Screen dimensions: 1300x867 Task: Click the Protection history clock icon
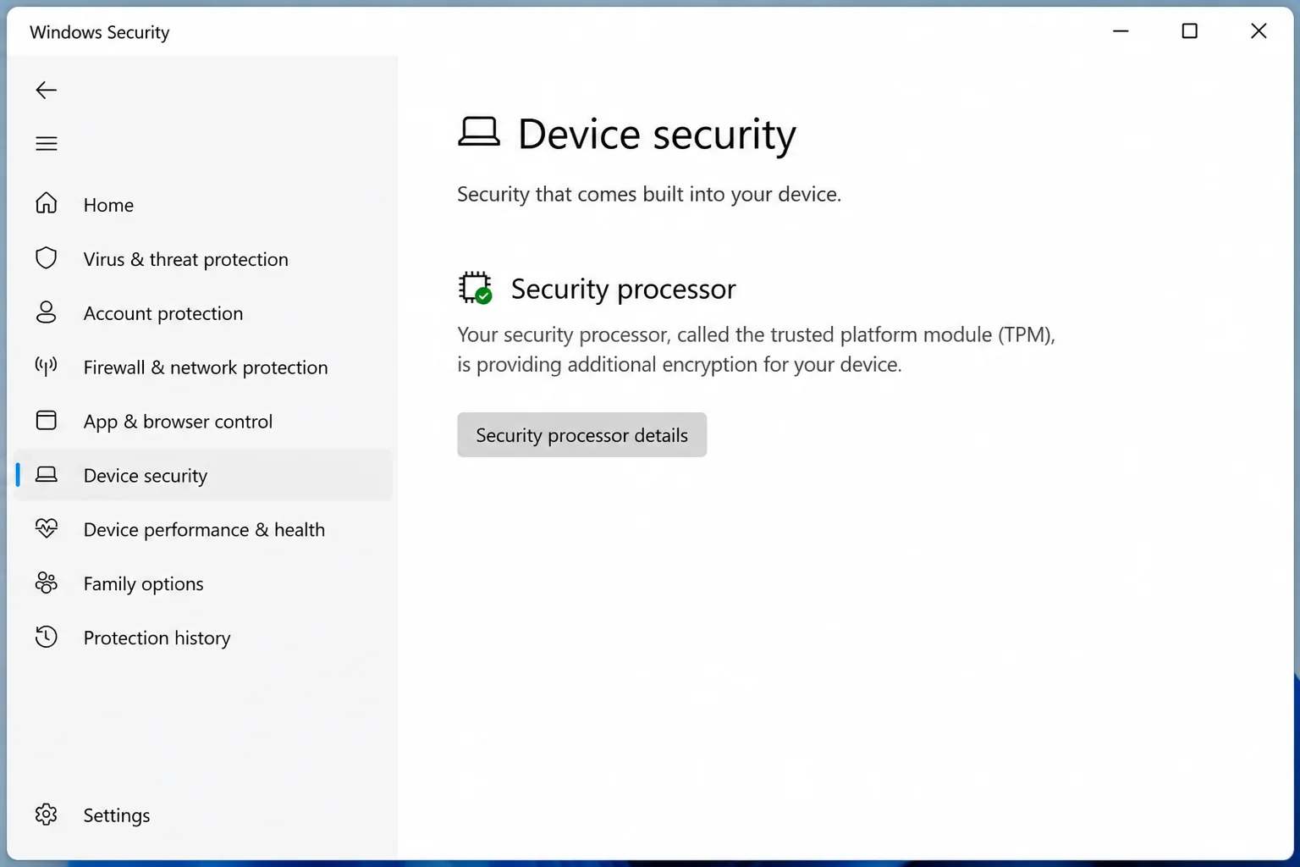[x=47, y=637]
